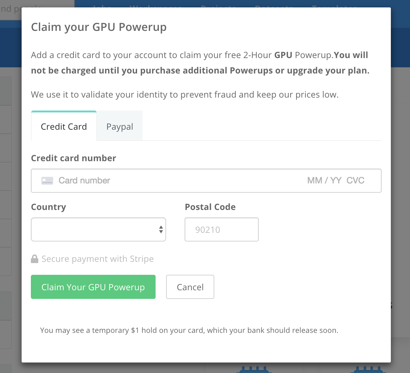The height and width of the screenshot is (373, 410).
Task: Click the card icon in number field
Action: click(47, 181)
